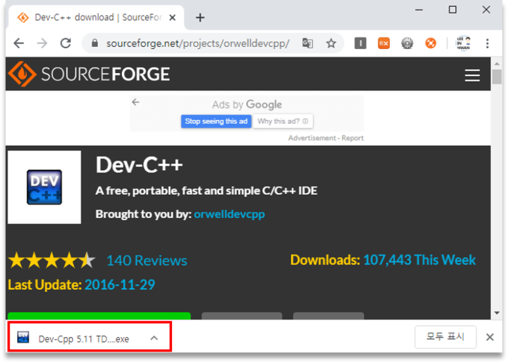Open the translate page icon in the address bar
Viewport: 508px width, 363px height.
[x=307, y=43]
